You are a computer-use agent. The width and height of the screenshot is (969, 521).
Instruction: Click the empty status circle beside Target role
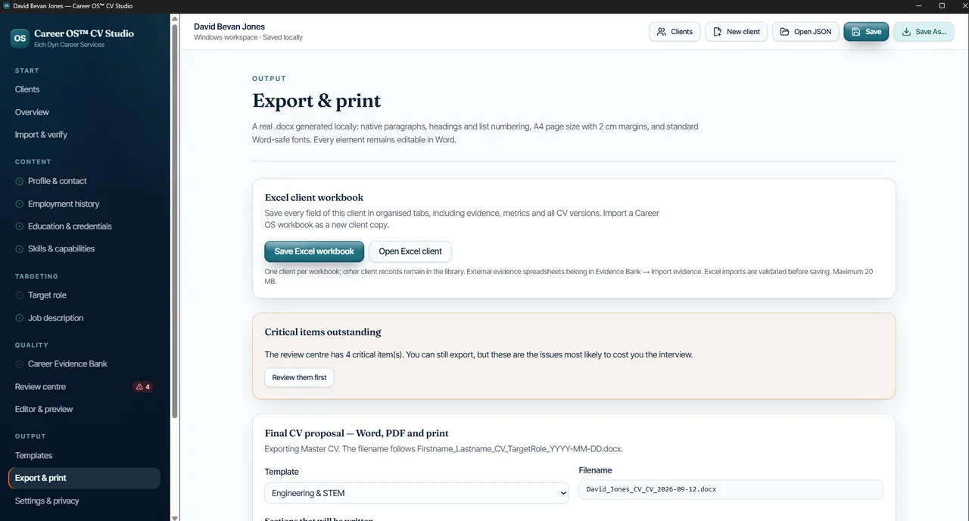pos(20,295)
